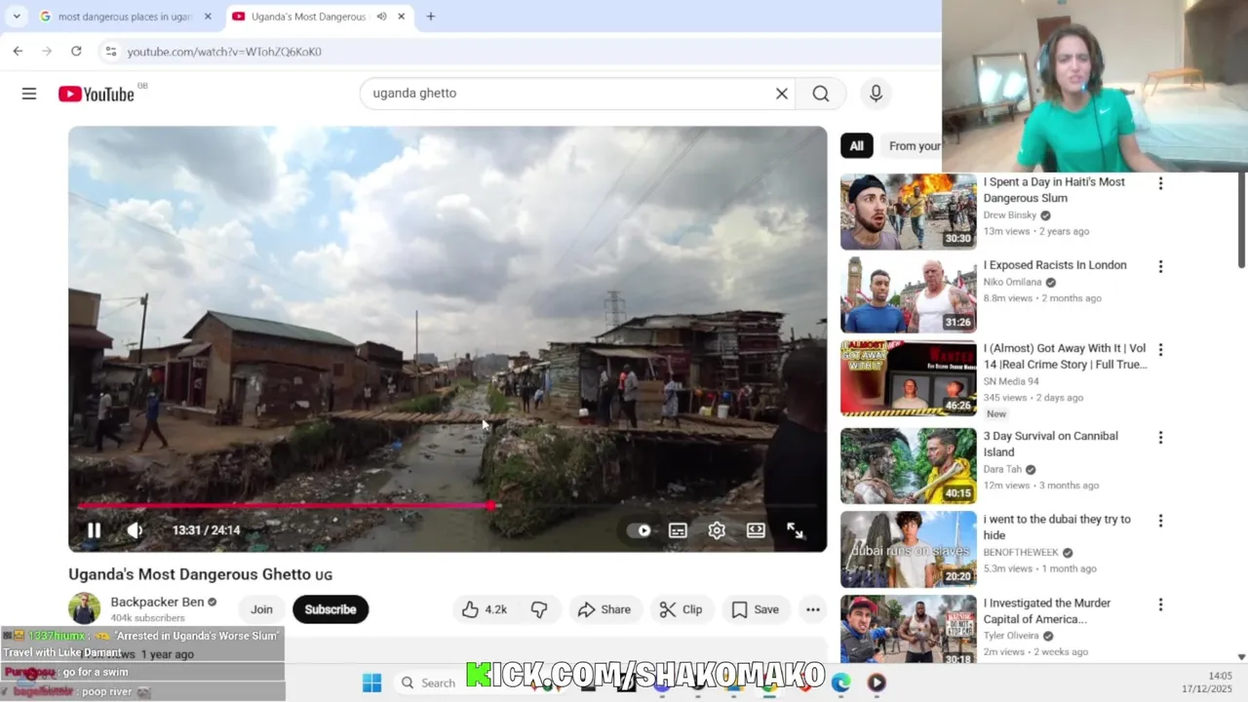The image size is (1248, 702).
Task: Close the Uganda's Most Dangerous tab
Action: 401,17
